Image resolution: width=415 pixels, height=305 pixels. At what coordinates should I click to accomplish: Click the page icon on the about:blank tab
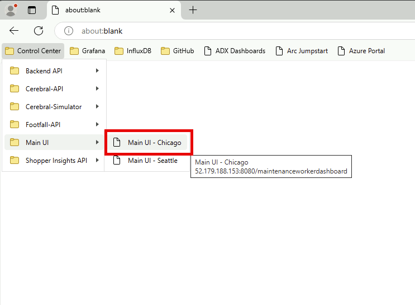(55, 10)
